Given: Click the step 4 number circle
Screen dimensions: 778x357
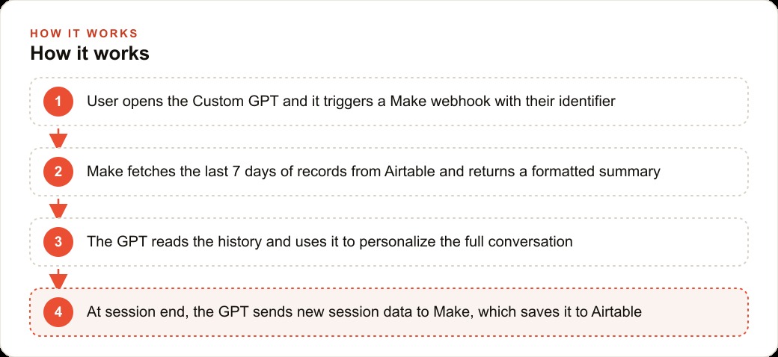Looking at the screenshot, I should (58, 312).
